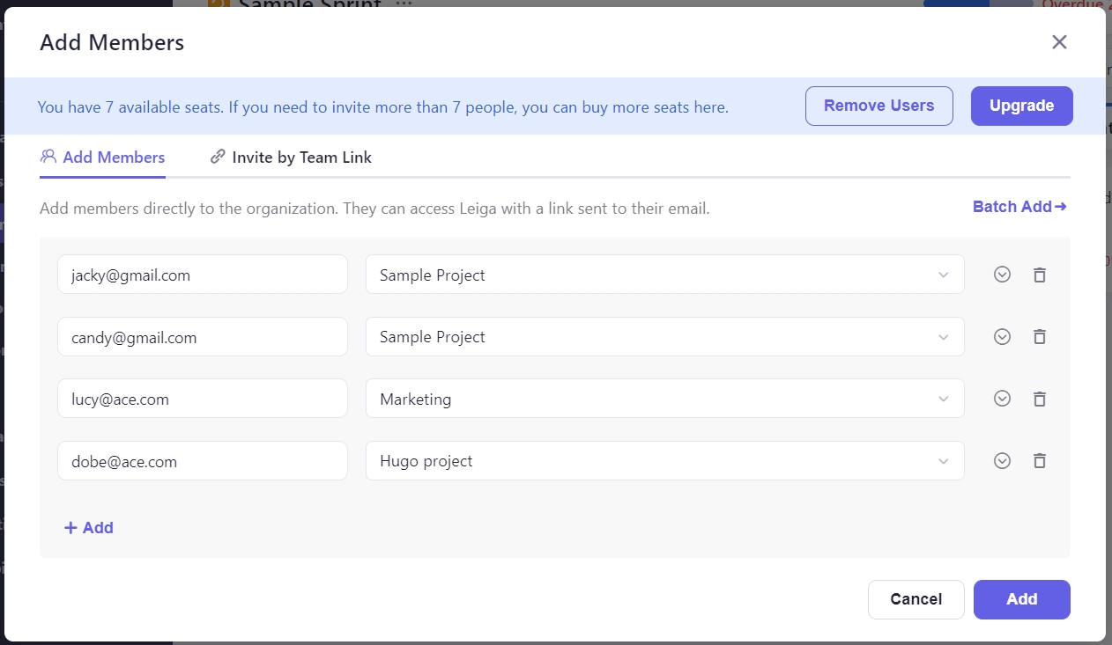Expand options circle for candy@gmail.com row
The image size is (1112, 645).
[1002, 336]
